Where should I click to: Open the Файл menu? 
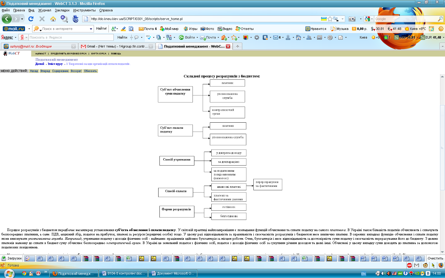6,10
